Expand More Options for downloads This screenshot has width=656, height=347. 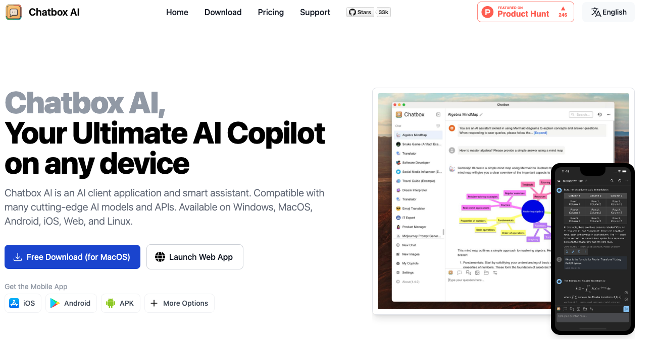tap(179, 303)
